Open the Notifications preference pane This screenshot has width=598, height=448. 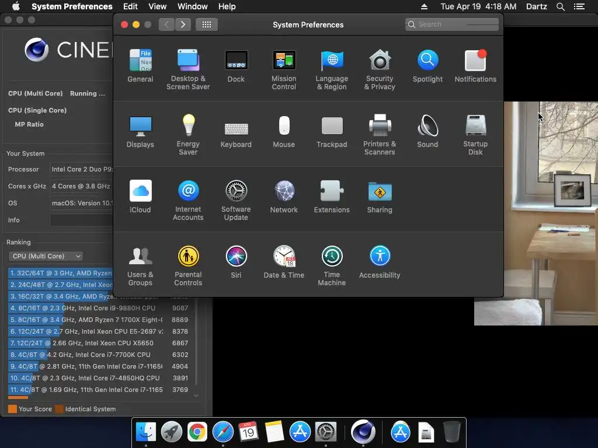point(475,65)
